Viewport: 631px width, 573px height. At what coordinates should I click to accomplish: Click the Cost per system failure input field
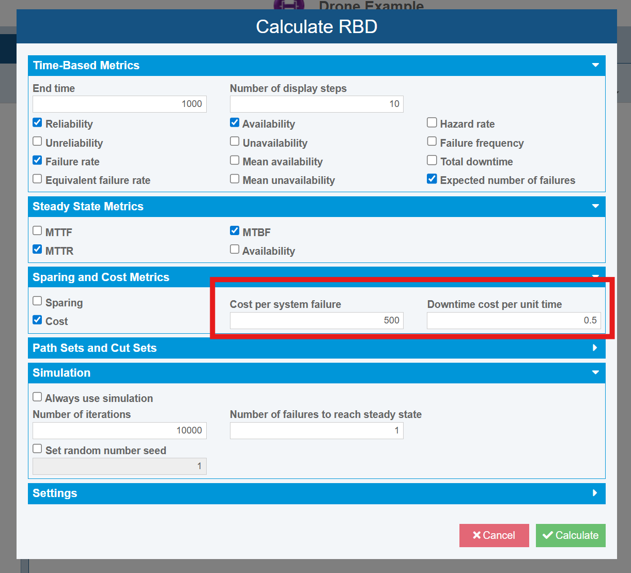[316, 320]
